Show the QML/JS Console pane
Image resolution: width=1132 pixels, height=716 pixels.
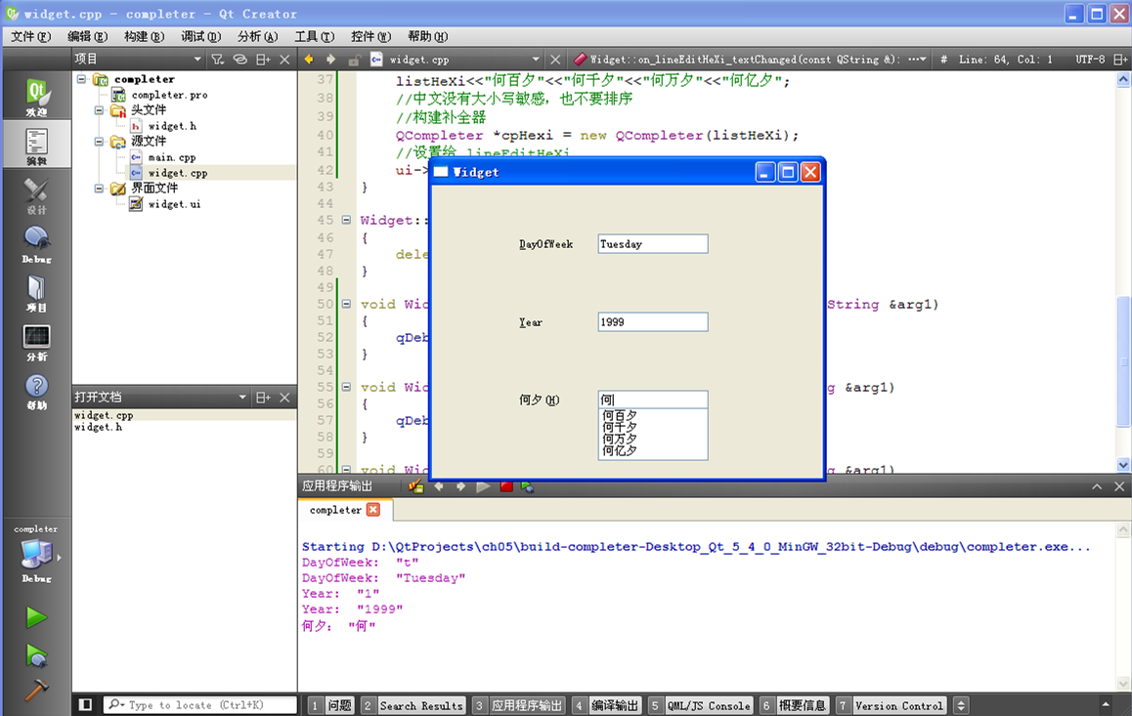pyautogui.click(x=700, y=705)
